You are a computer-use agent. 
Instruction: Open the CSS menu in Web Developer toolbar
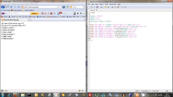coord(19,17)
